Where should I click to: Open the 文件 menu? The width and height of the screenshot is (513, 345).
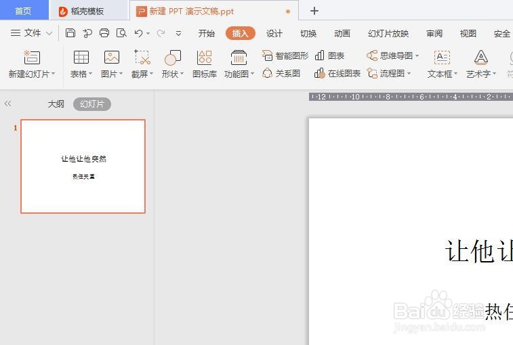[x=26, y=33]
